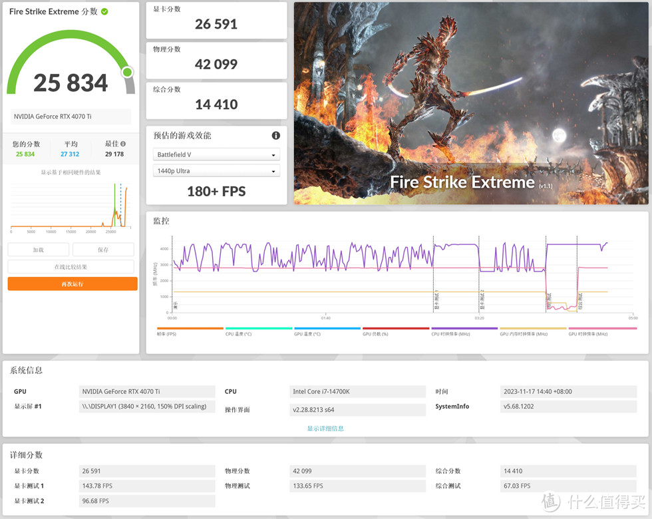This screenshot has height=519, width=652.
Task: Click the main score 25 834
Action: coord(71,83)
